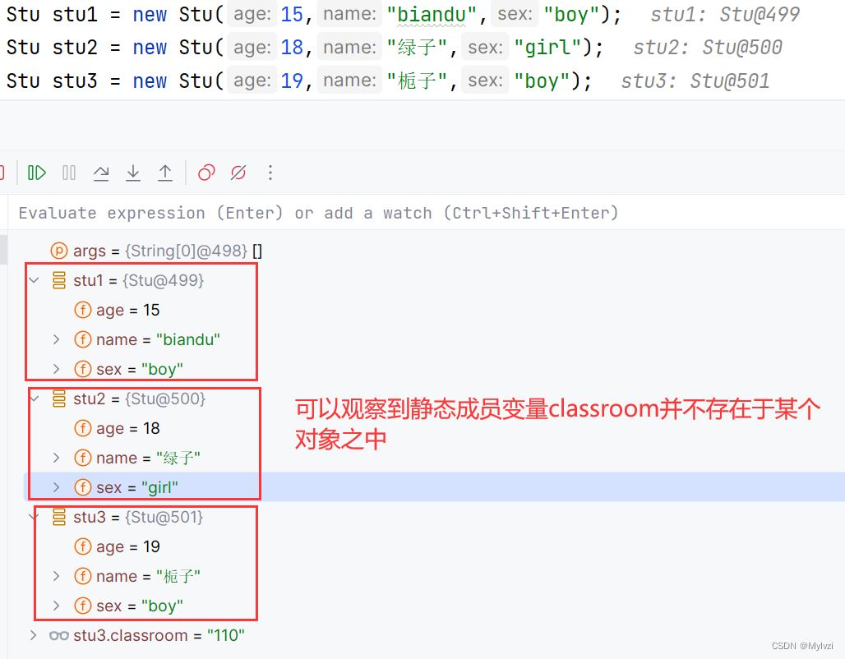Open the debugger more options menu
This screenshot has height=659, width=845.
coord(270,173)
